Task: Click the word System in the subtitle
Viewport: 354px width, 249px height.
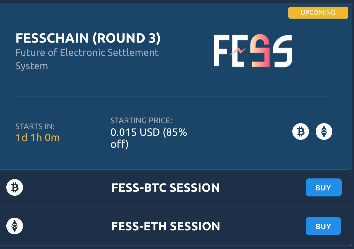Action: point(32,66)
